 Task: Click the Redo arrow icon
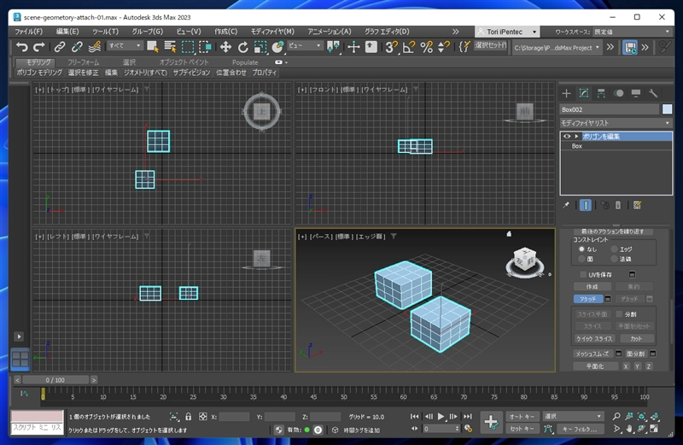[39, 47]
